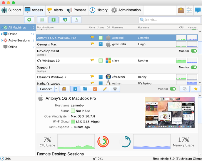Toggle Monitor switch for Development group
The width and height of the screenshot is (202, 161).
[x=194, y=51]
